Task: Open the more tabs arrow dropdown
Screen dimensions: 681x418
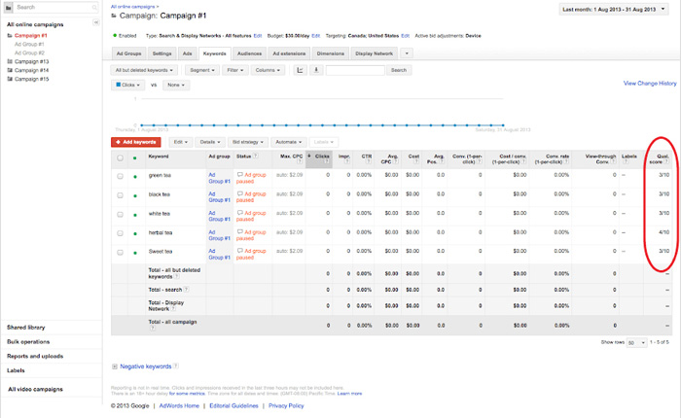Action: pos(407,53)
